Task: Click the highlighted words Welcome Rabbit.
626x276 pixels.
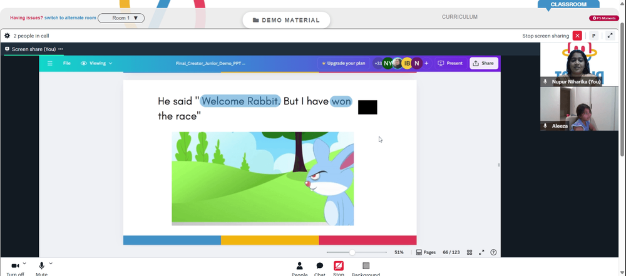Action: [x=240, y=101]
